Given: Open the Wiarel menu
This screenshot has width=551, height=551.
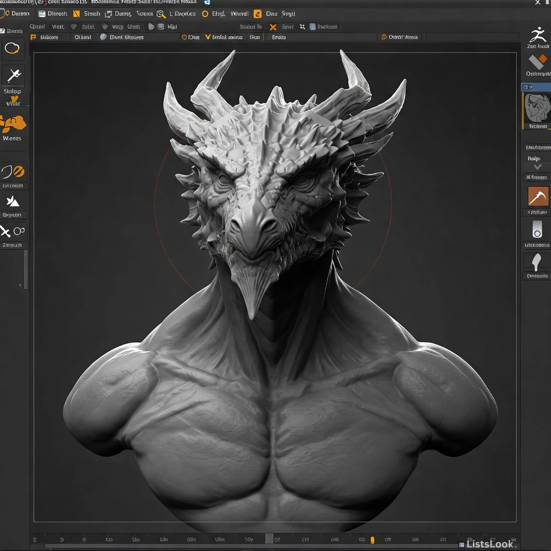Looking at the screenshot, I should point(239,14).
